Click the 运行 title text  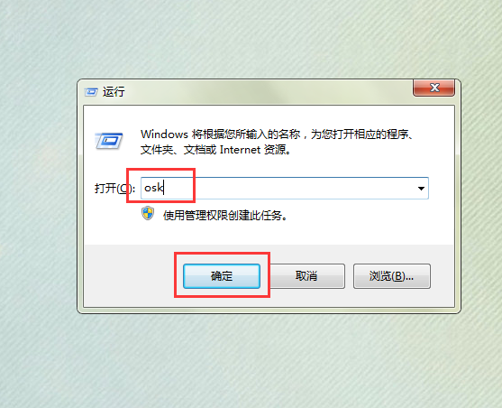[x=114, y=92]
